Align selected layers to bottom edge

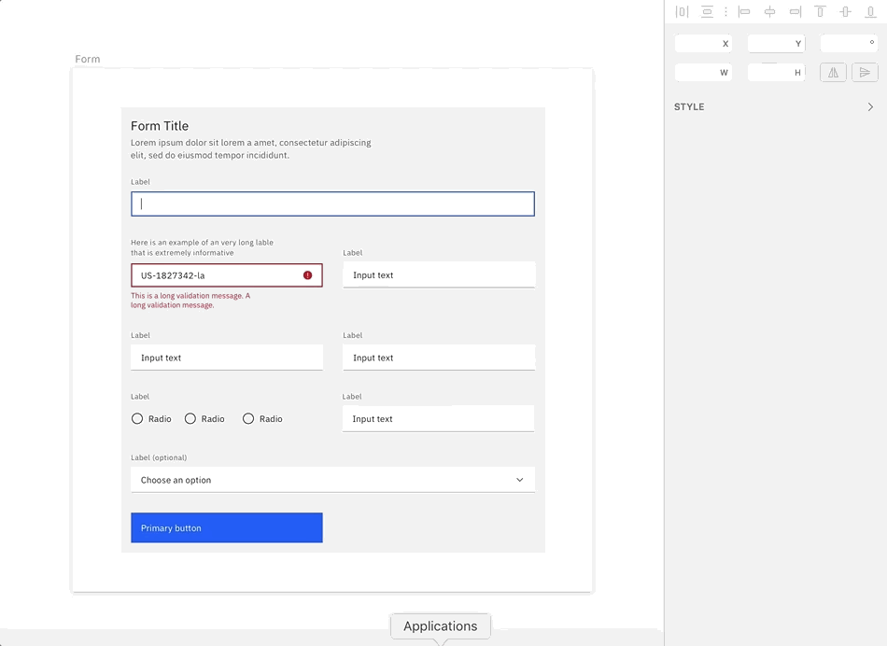point(870,12)
